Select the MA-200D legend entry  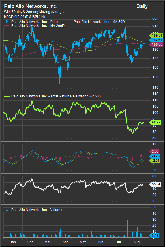tap(38, 26)
